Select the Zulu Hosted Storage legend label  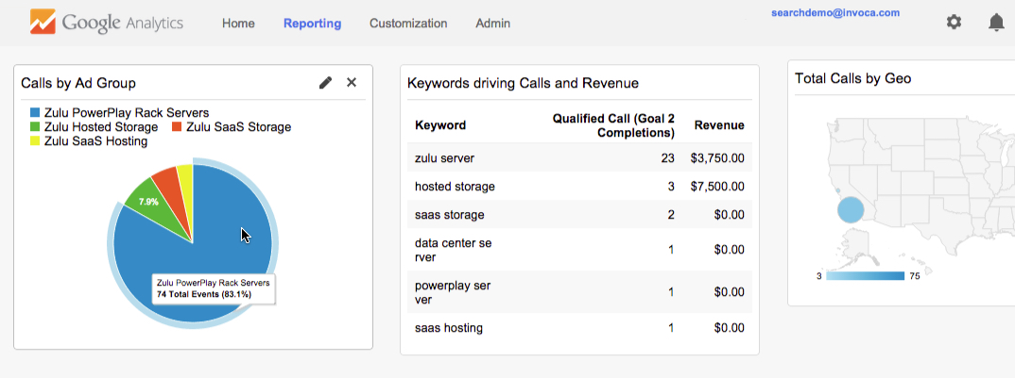point(101,127)
